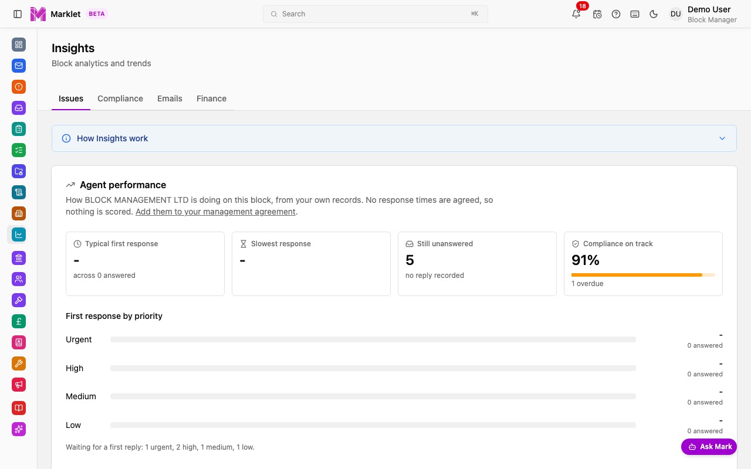Toggle the sidebar panel icon beside the logo
This screenshot has height=469, width=751.
(x=18, y=14)
